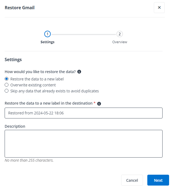Click the step 2 circle indicator
This screenshot has height=188, width=171.
click(120, 34)
